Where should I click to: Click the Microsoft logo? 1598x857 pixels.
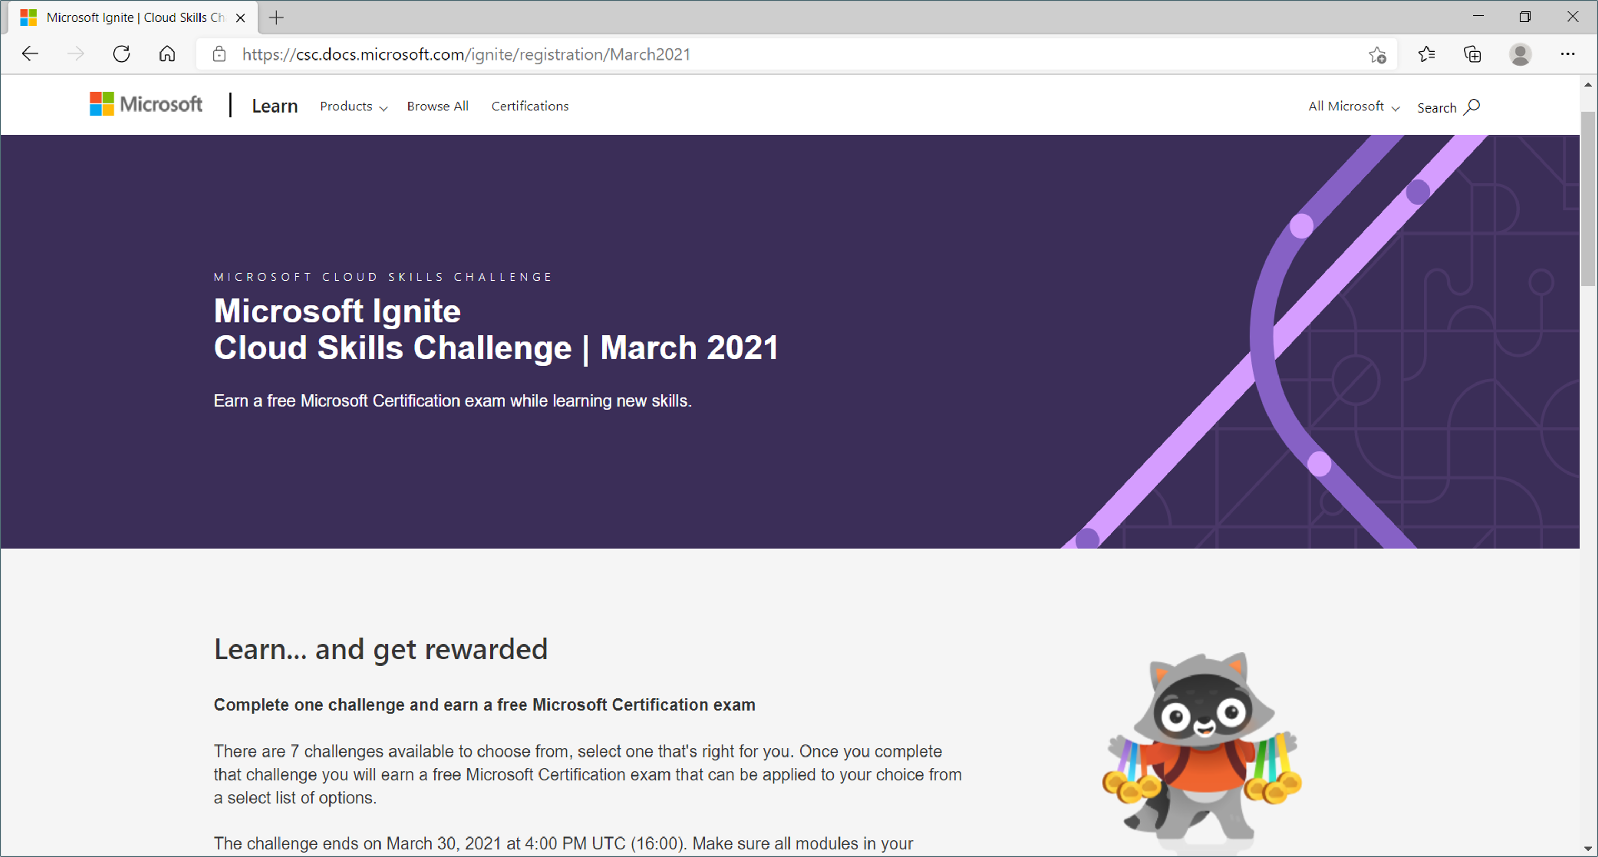click(146, 104)
